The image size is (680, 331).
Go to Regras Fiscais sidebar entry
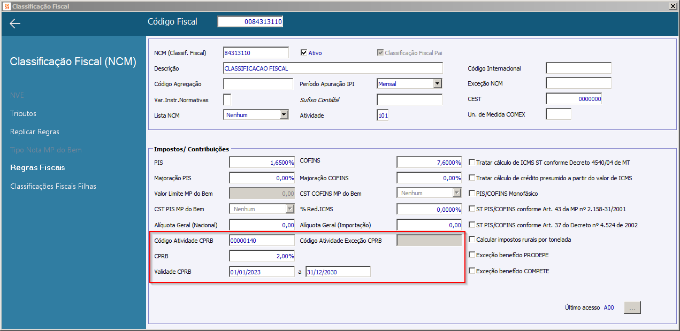coord(37,167)
